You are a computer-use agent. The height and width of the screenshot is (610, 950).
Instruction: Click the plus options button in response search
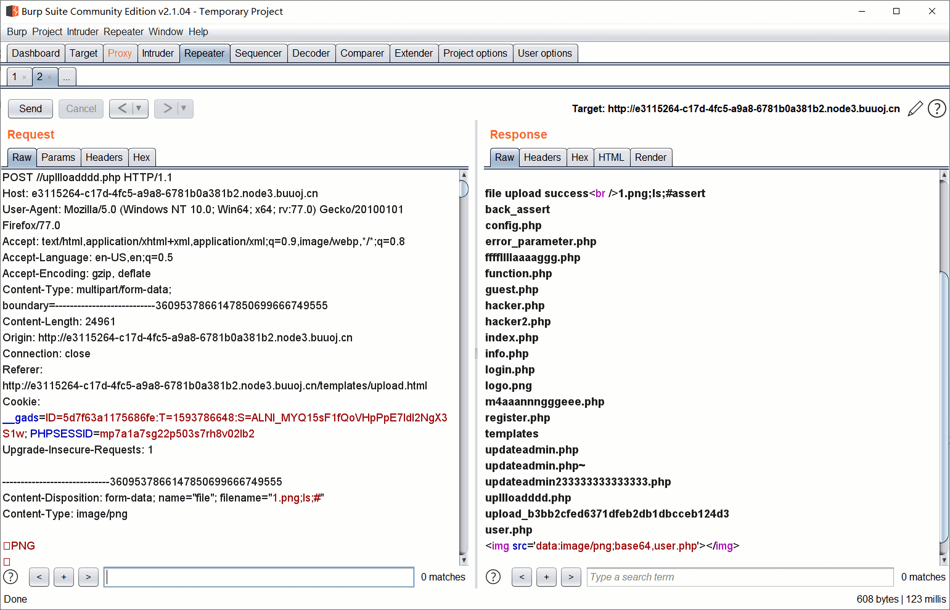(547, 577)
